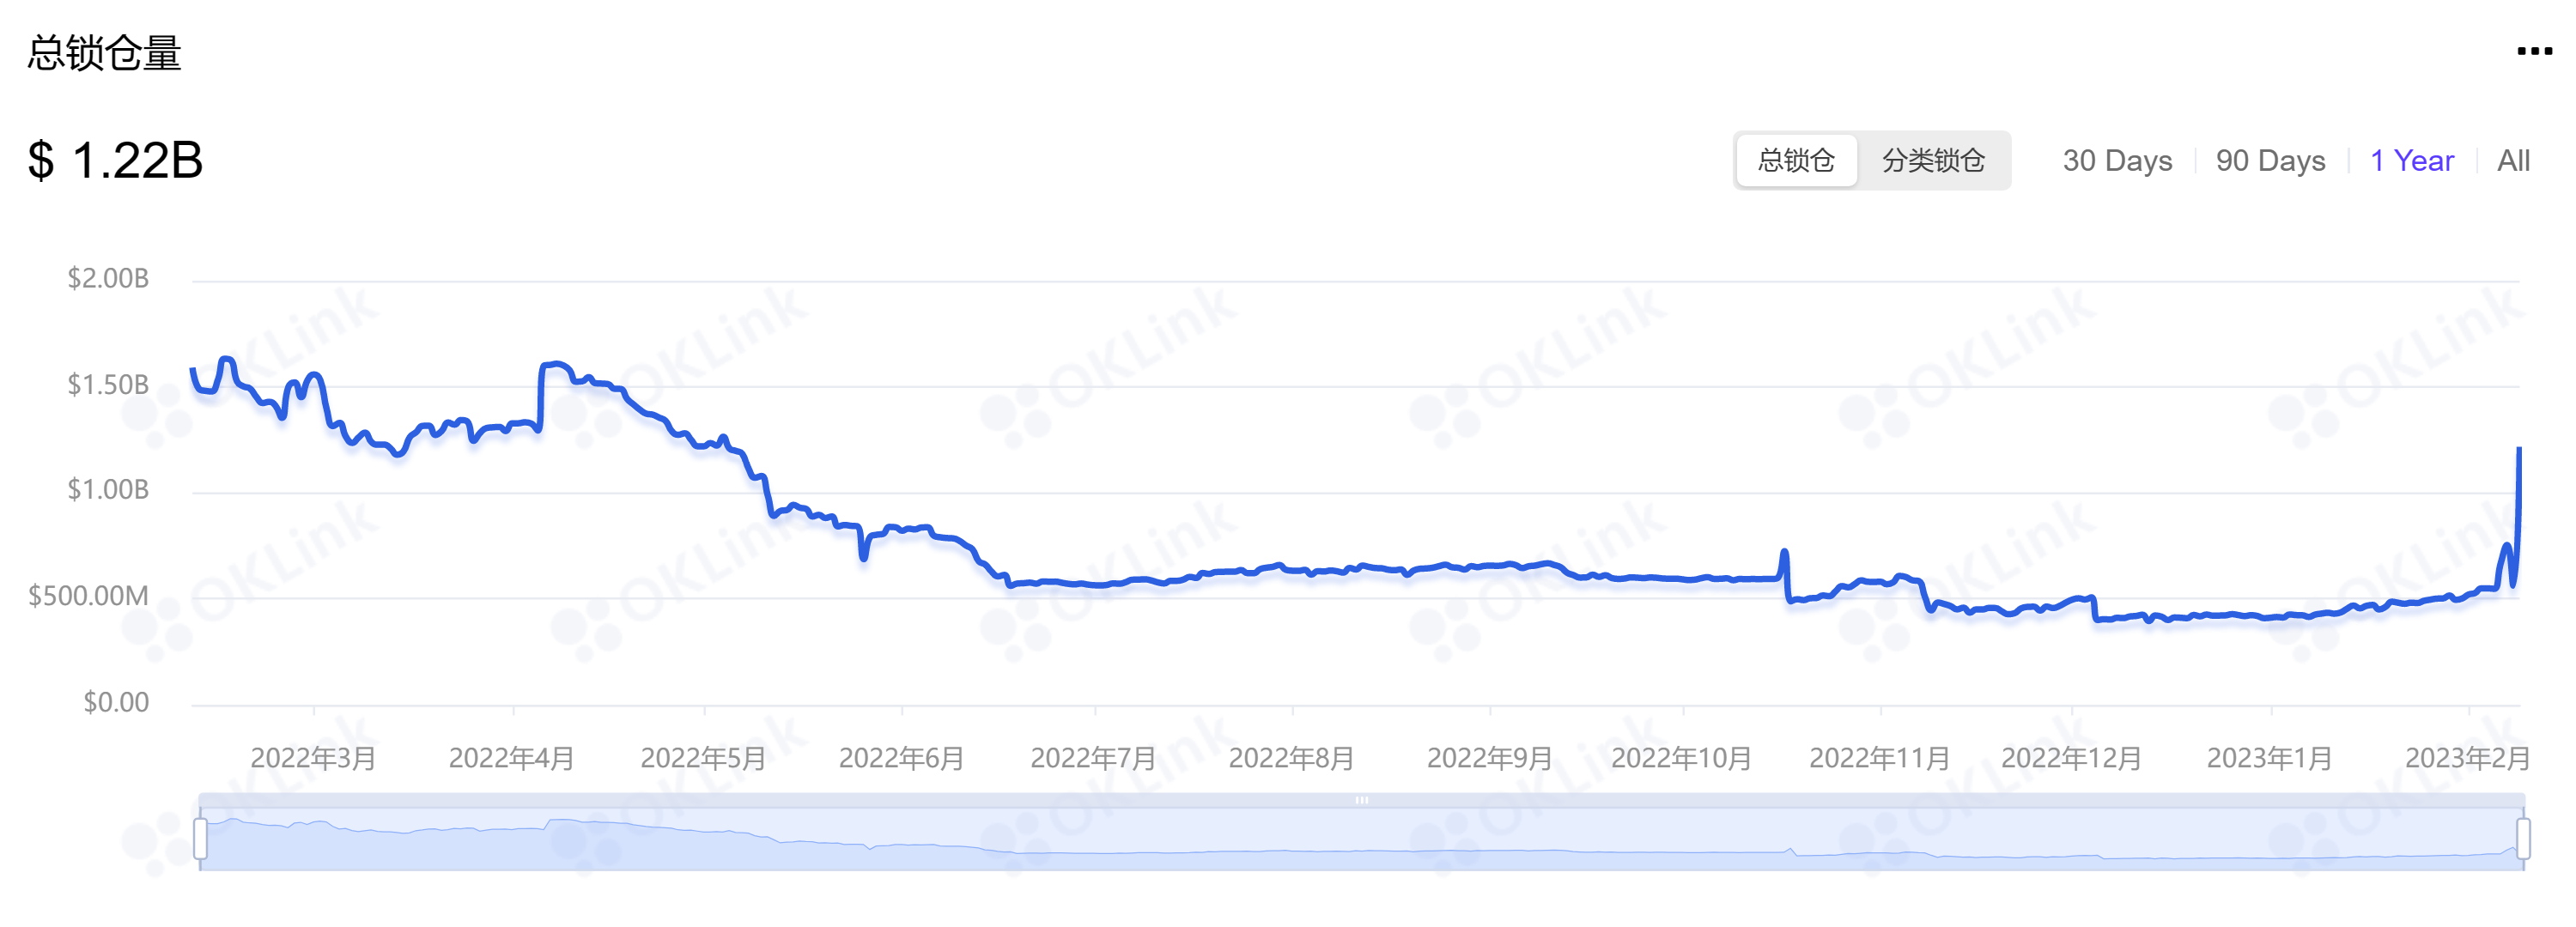The height and width of the screenshot is (927, 2576).
Task: Select the 总锁仓 view toggle
Action: 1796,160
